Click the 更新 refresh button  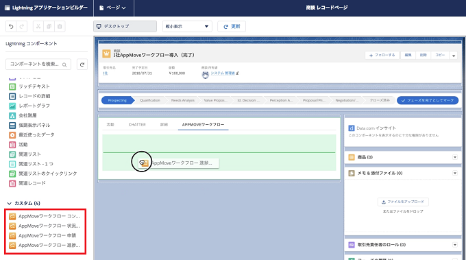[x=232, y=27]
